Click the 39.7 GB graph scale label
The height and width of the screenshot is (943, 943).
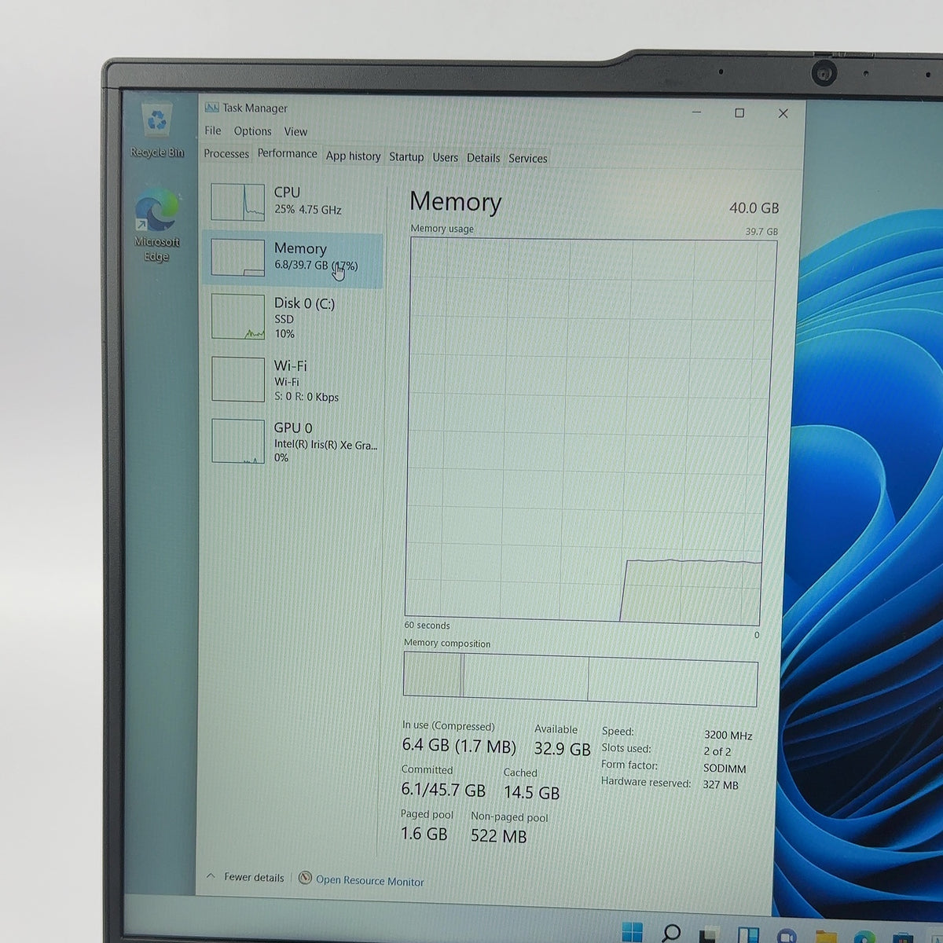click(x=761, y=232)
